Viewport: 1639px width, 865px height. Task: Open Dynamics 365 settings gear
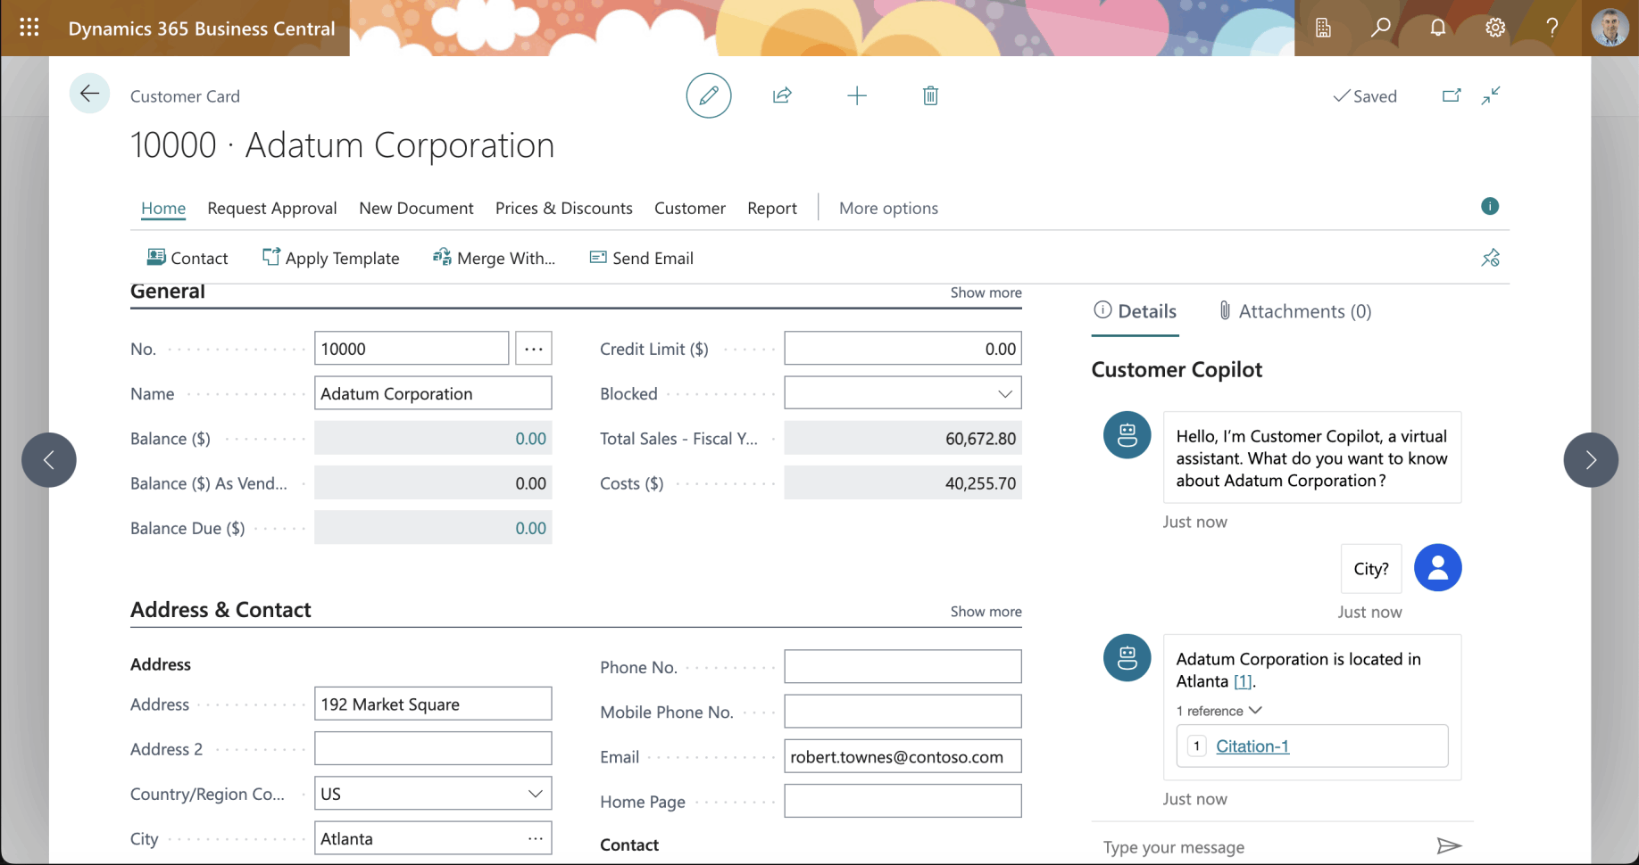1494,27
